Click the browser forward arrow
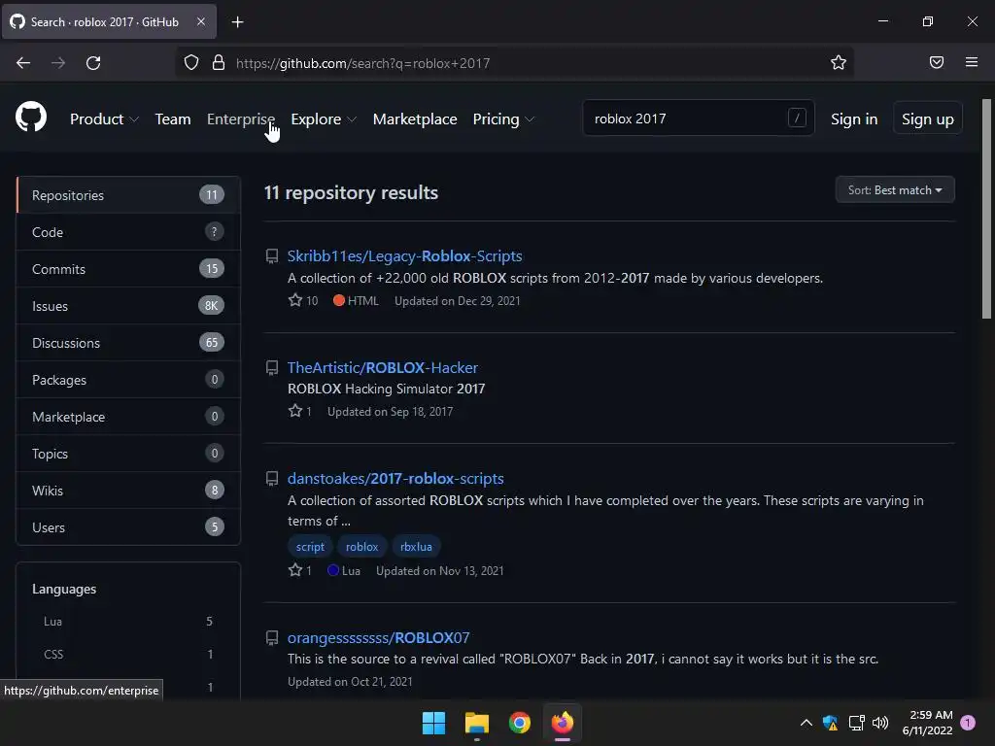Image resolution: width=995 pixels, height=746 pixels. coord(58,63)
